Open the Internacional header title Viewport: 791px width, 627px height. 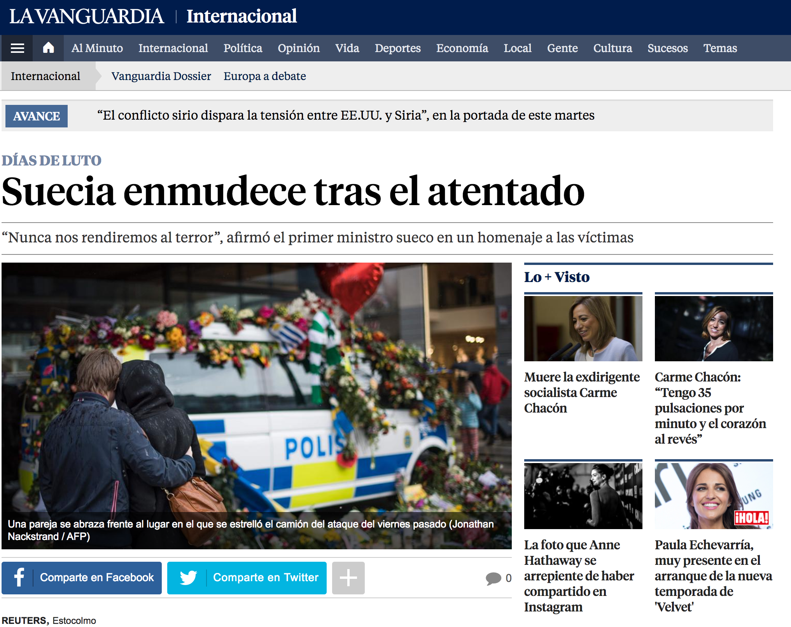click(x=241, y=16)
